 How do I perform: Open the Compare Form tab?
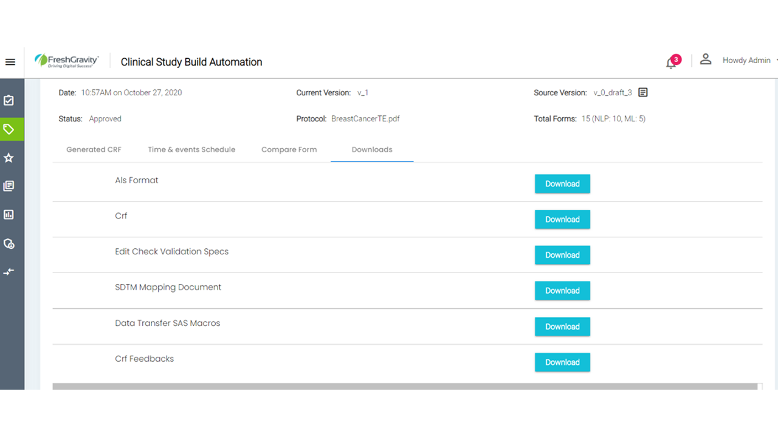click(289, 149)
